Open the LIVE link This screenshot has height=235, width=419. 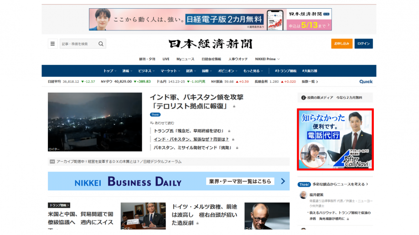point(166,59)
